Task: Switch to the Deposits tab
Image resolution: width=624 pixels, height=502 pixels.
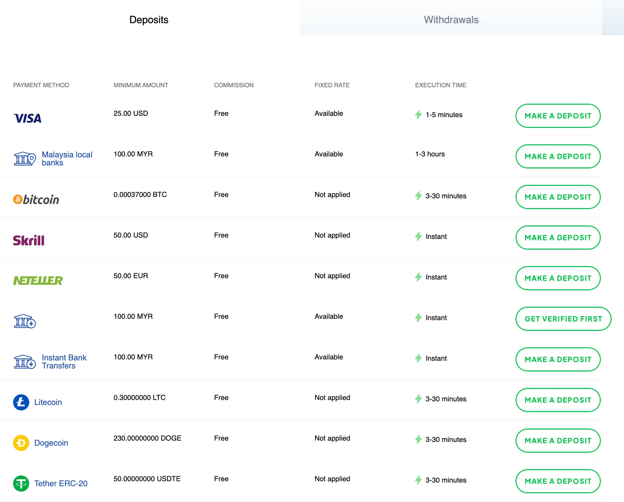Action: click(x=149, y=20)
